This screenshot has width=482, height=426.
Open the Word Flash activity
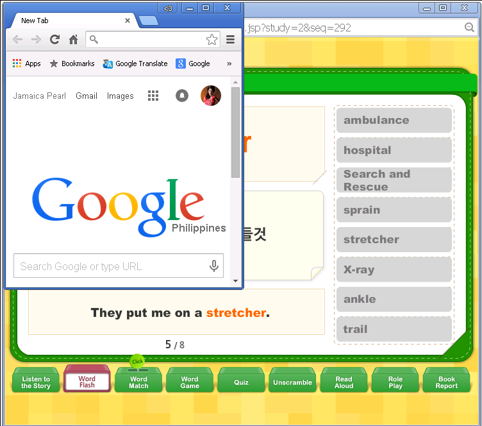(x=87, y=379)
